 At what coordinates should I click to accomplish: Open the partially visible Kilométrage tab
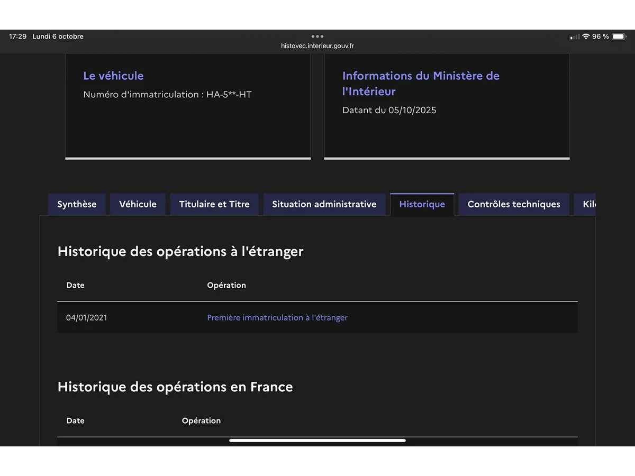click(586, 204)
